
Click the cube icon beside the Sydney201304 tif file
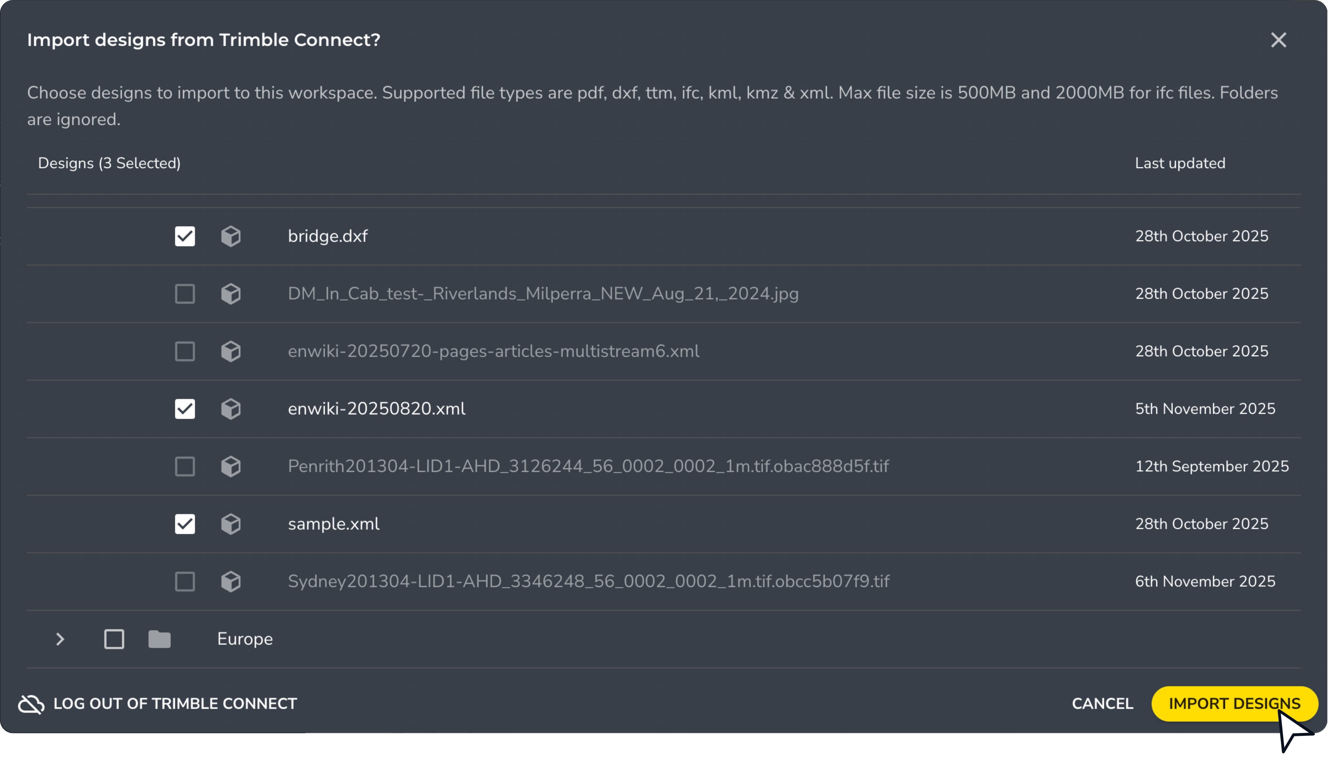[231, 581]
